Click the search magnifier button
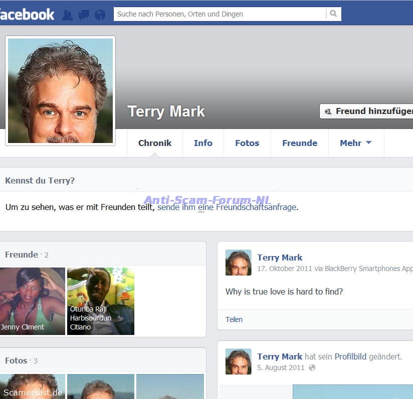This screenshot has height=399, width=413. 333,14
